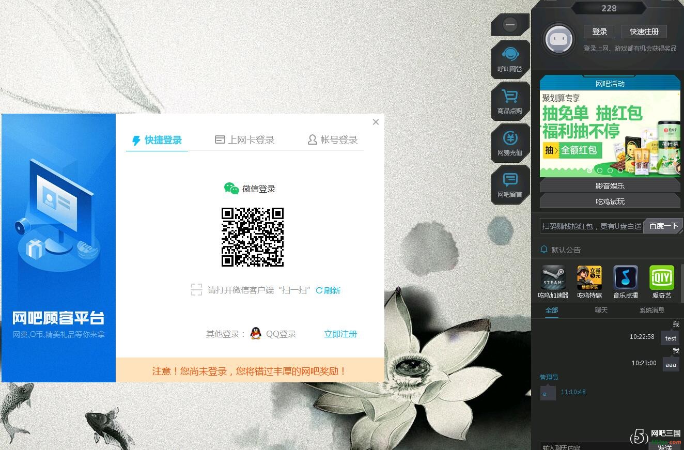Click the 11:10:48 timestamp
The width and height of the screenshot is (684, 450).
pos(573,392)
